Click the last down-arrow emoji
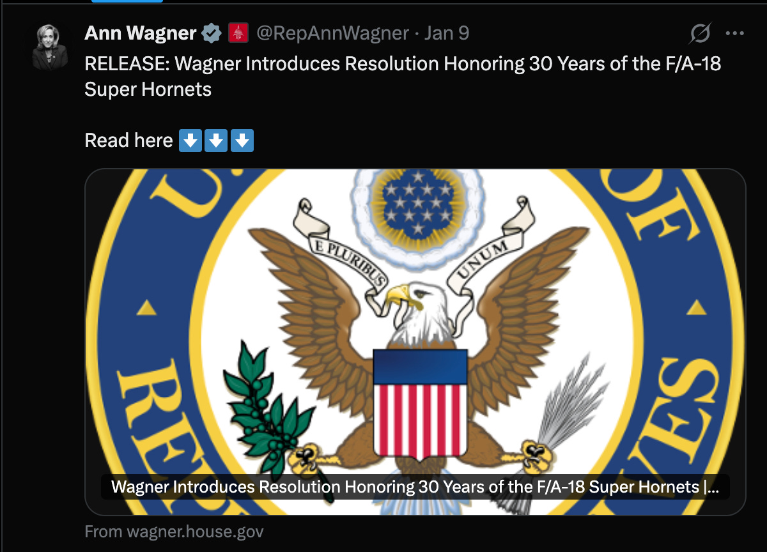Viewport: 767px width, 552px height. point(242,141)
